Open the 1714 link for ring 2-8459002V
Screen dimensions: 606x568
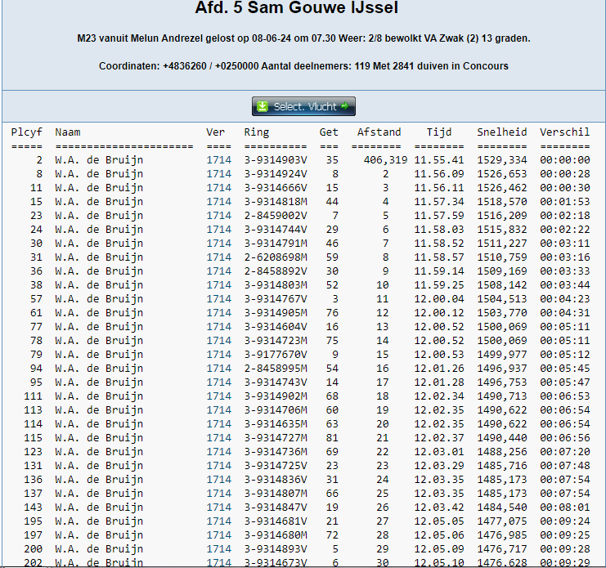[218, 216]
